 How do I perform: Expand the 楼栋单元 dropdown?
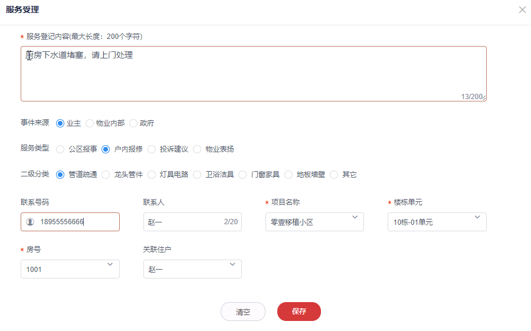point(437,222)
